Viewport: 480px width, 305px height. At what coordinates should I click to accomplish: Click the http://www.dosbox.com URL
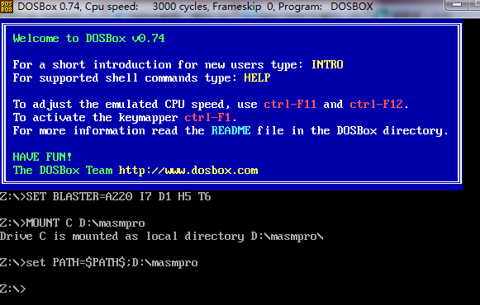click(x=188, y=171)
